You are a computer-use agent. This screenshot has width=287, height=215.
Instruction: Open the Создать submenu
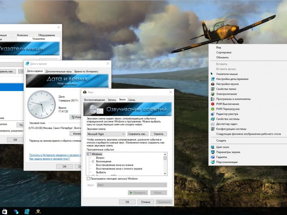pyautogui.click(x=221, y=140)
